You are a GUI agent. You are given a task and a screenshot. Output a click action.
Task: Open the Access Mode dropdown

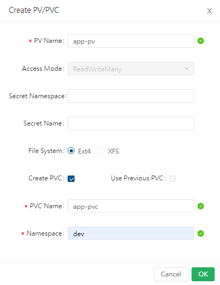tap(131, 69)
